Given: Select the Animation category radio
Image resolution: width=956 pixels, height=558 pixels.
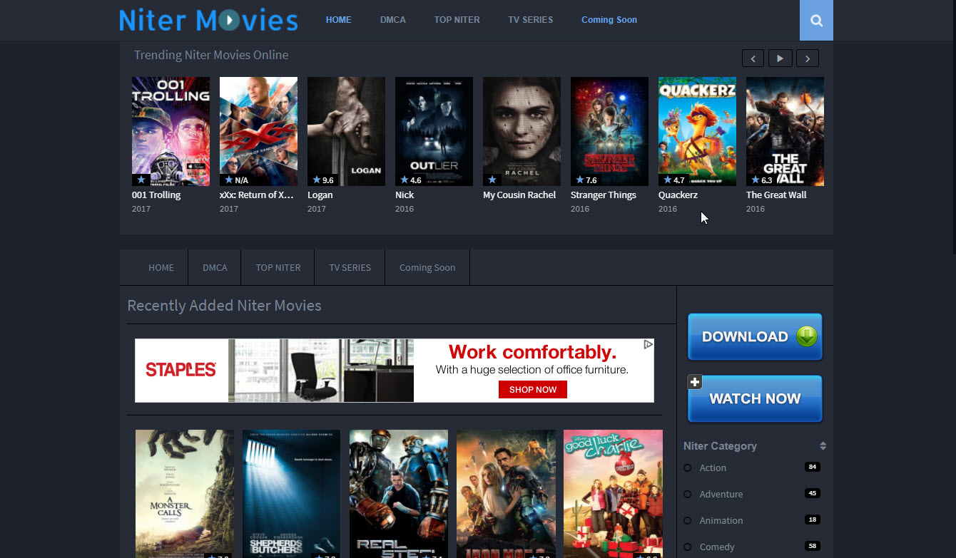Looking at the screenshot, I should point(688,521).
